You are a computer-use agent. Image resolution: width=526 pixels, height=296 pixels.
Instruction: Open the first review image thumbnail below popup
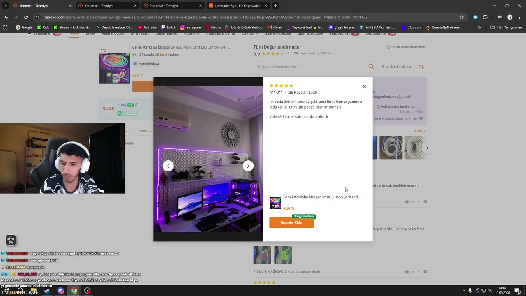click(x=262, y=255)
